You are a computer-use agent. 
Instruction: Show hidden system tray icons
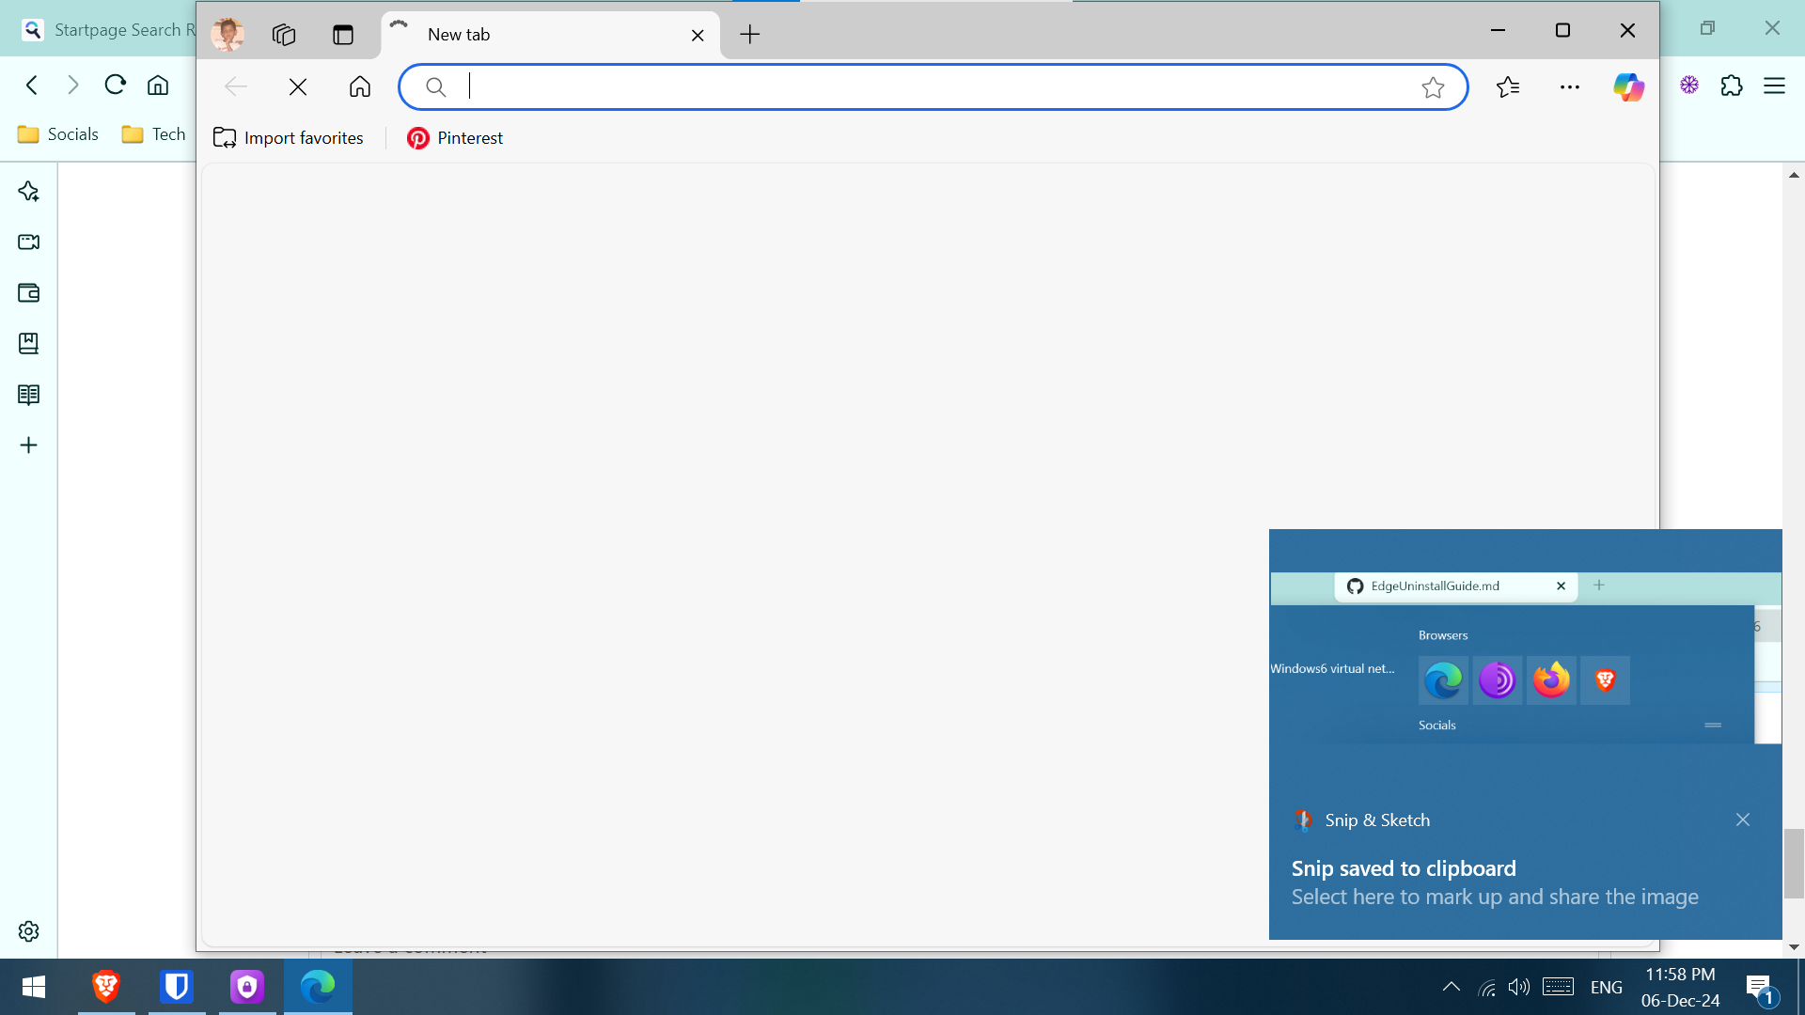coord(1451,987)
